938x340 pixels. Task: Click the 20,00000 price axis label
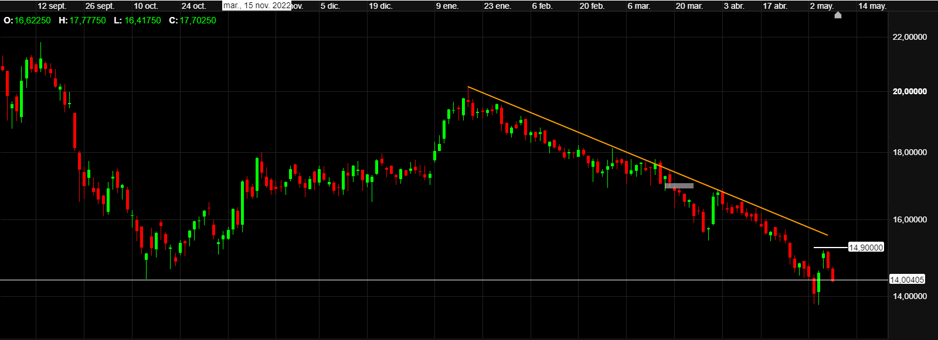pos(909,91)
